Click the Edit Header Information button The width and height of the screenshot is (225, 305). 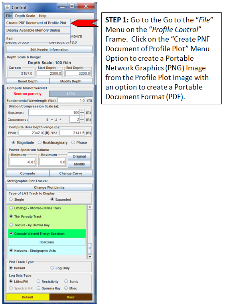tap(49, 50)
